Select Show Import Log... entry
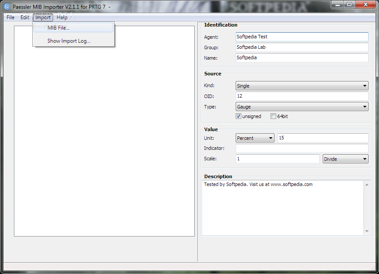Image resolution: width=379 pixels, height=274 pixels. point(73,41)
